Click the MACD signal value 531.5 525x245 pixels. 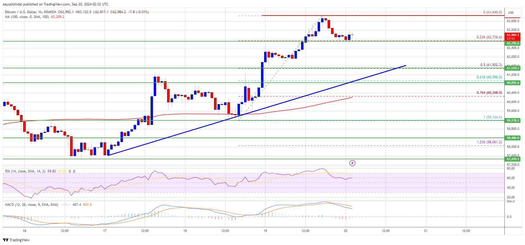pyautogui.click(x=87, y=205)
